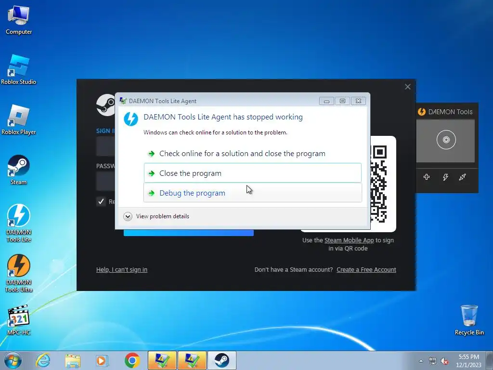
Task: Open the Create a Free Account link
Action: click(x=366, y=270)
